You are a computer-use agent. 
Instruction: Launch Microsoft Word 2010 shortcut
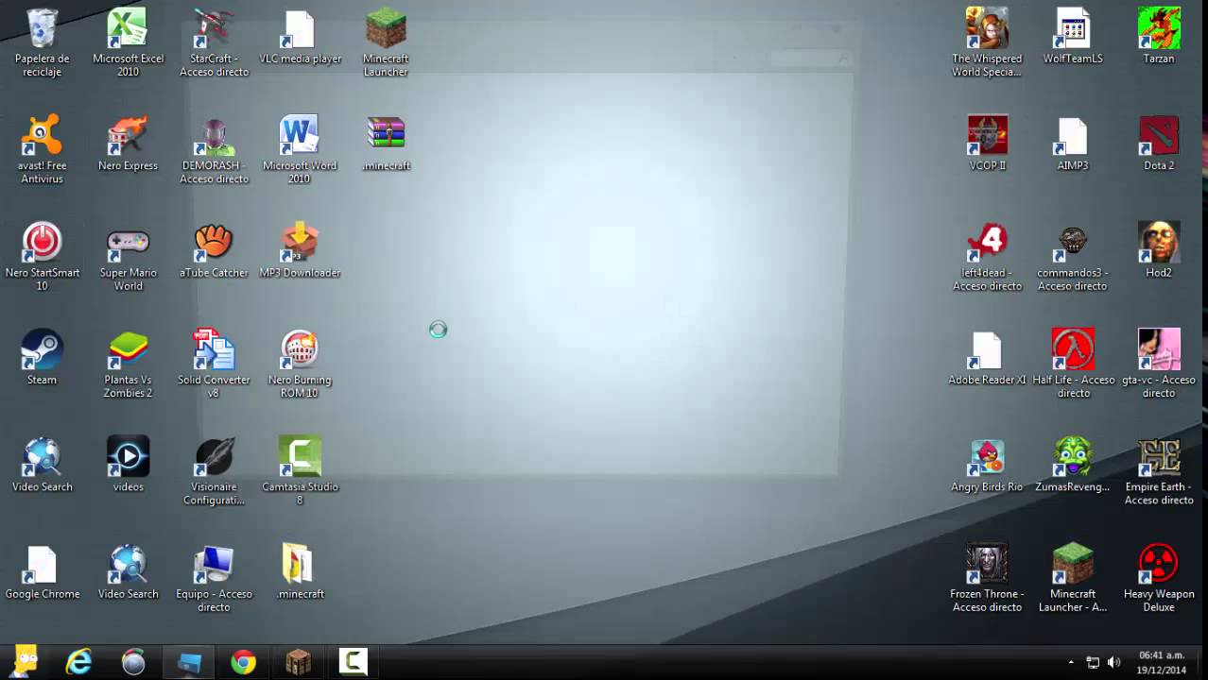pyautogui.click(x=300, y=135)
